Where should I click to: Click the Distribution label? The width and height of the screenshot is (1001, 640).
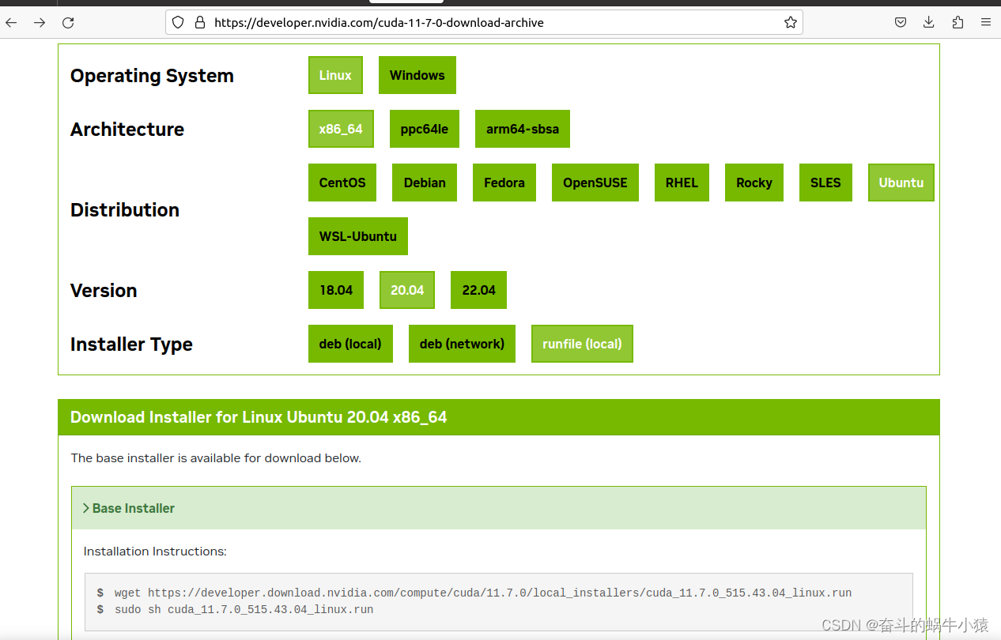(125, 210)
